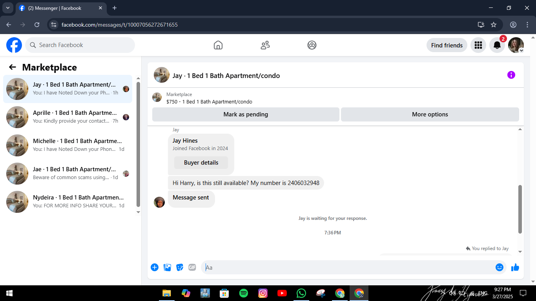Open the Windows Start menu
The height and width of the screenshot is (301, 536).
pyautogui.click(x=9, y=293)
